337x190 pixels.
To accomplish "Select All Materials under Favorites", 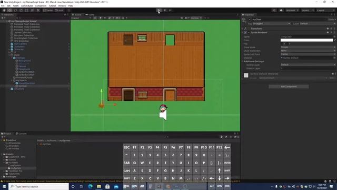I will [x=14, y=143].
